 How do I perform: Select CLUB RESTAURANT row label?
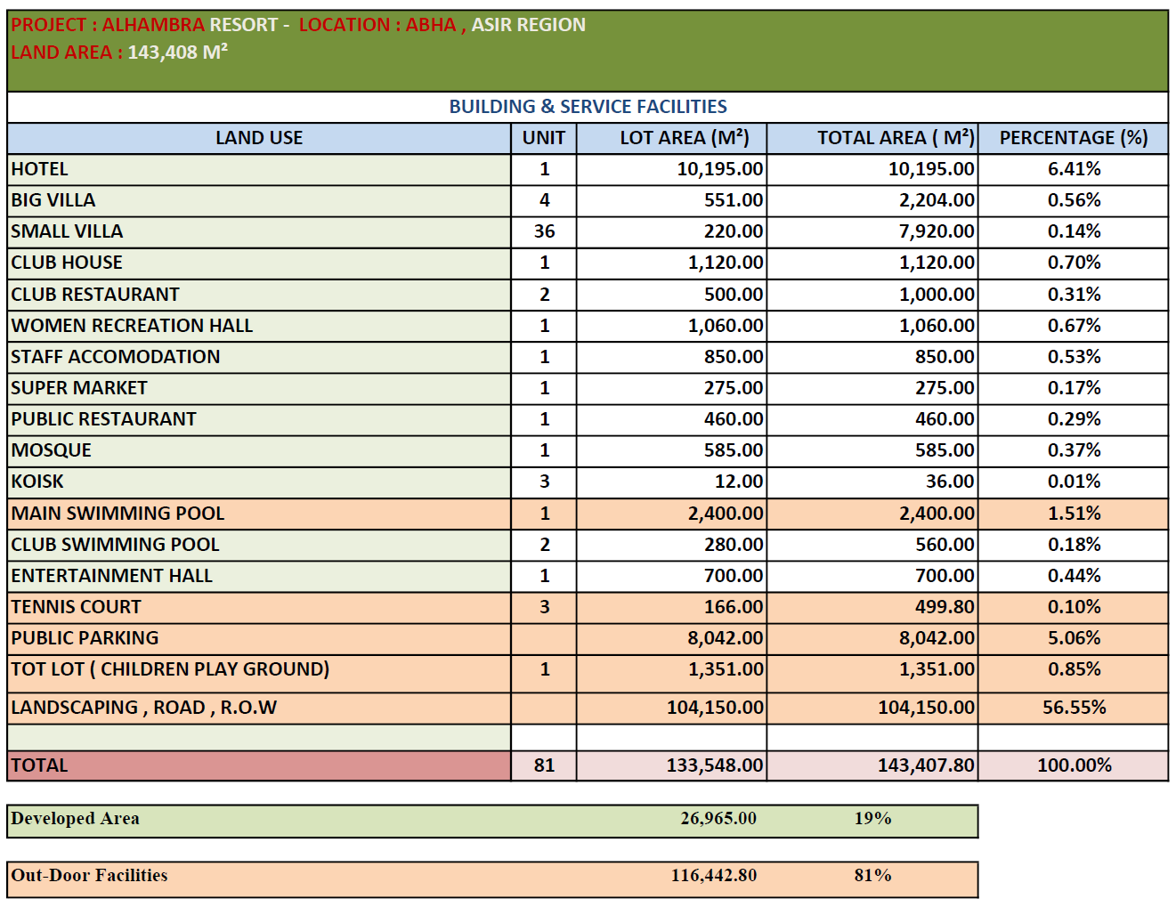[95, 295]
